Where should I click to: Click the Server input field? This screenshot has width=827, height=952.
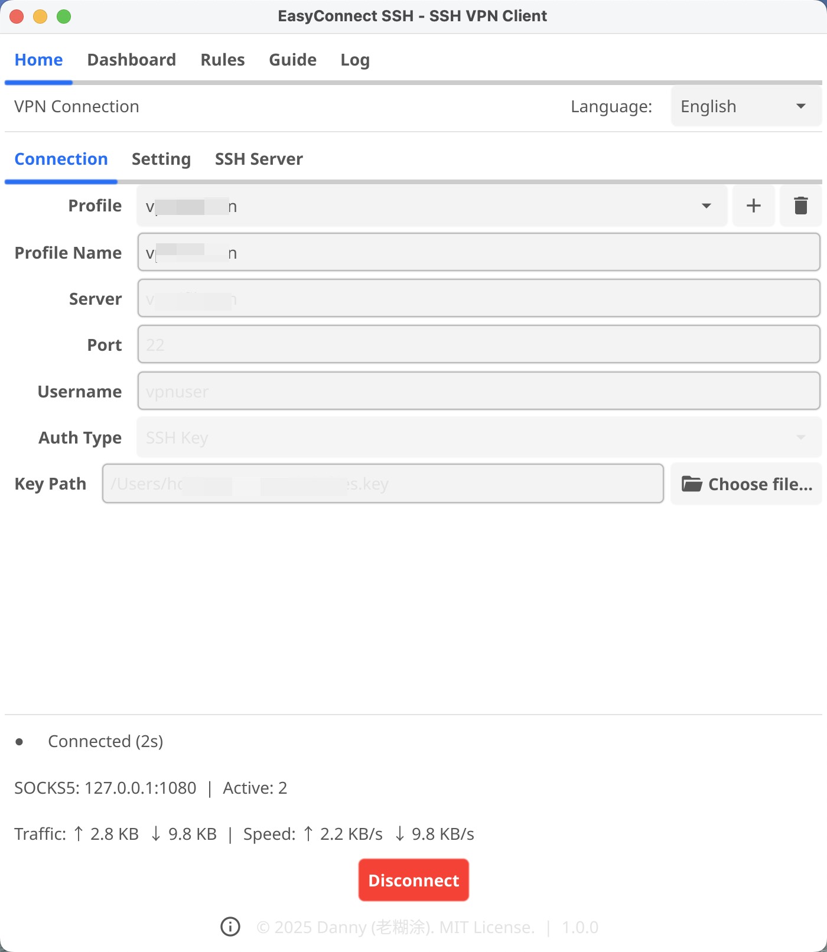pos(479,298)
